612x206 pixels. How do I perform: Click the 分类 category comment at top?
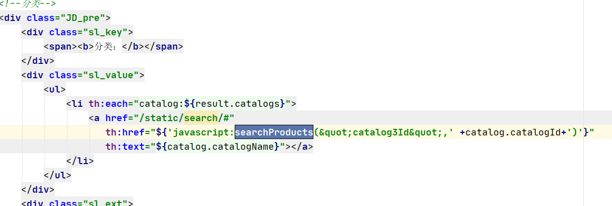coord(28,4)
